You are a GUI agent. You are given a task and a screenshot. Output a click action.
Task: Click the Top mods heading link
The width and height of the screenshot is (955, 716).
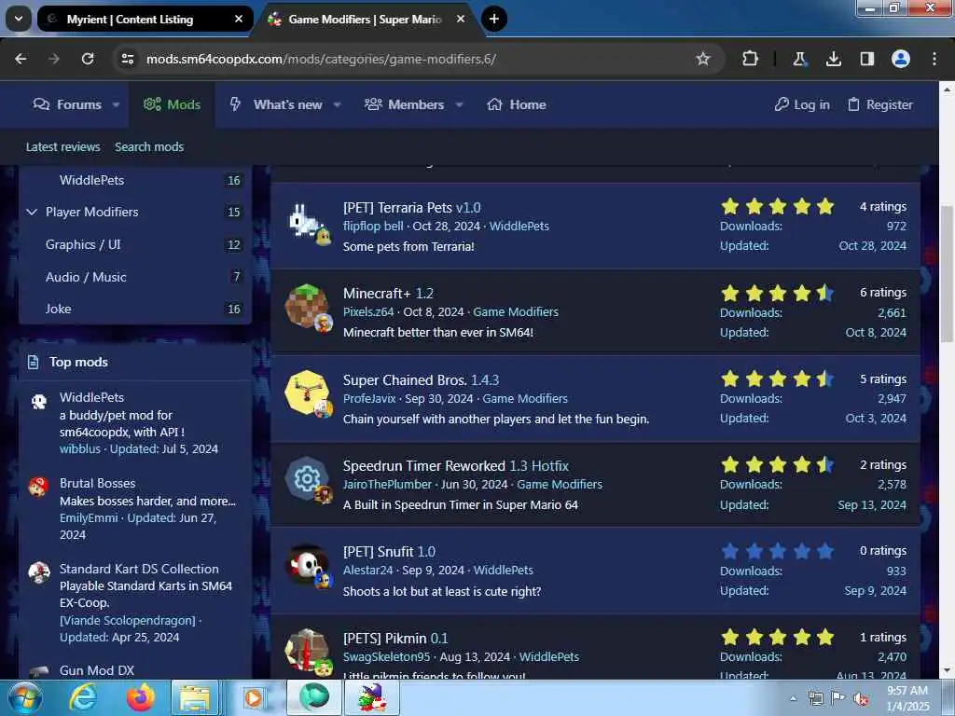[x=78, y=363]
